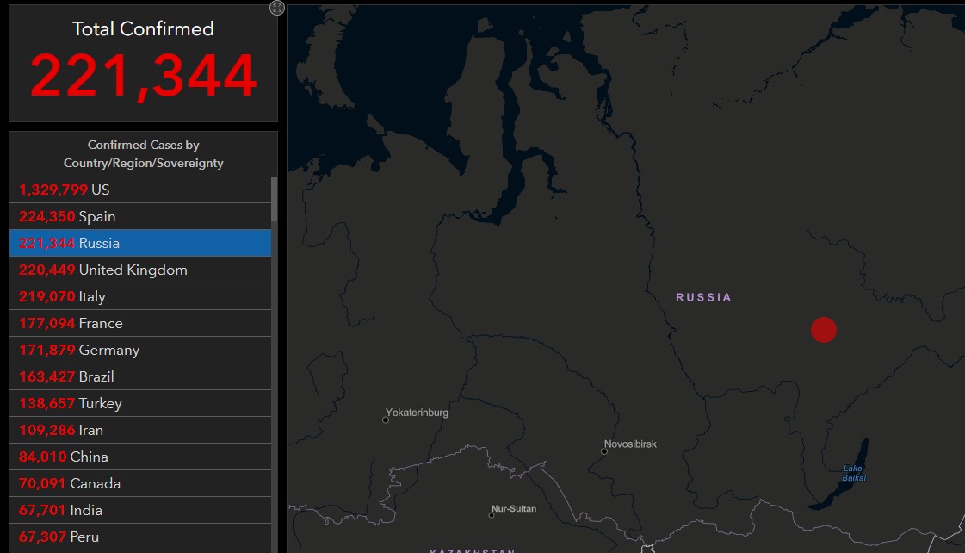Select France entry with 177,094 cases
Screen dimensions: 965x553
140,323
